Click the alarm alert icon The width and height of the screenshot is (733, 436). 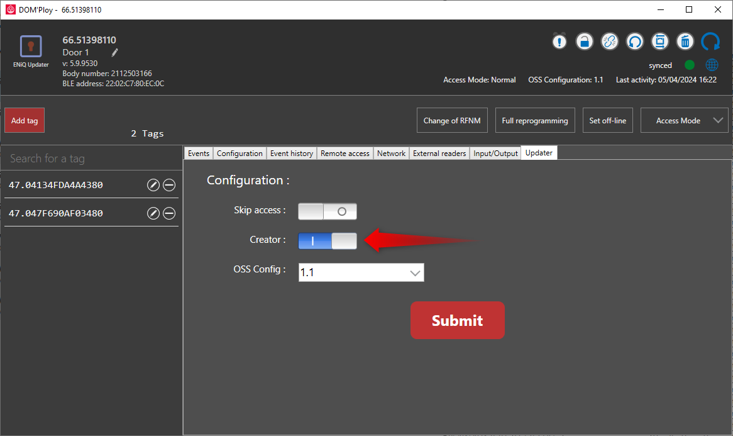tap(559, 42)
